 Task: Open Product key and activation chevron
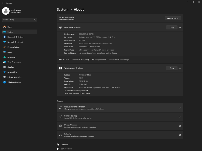click(x=180, y=108)
